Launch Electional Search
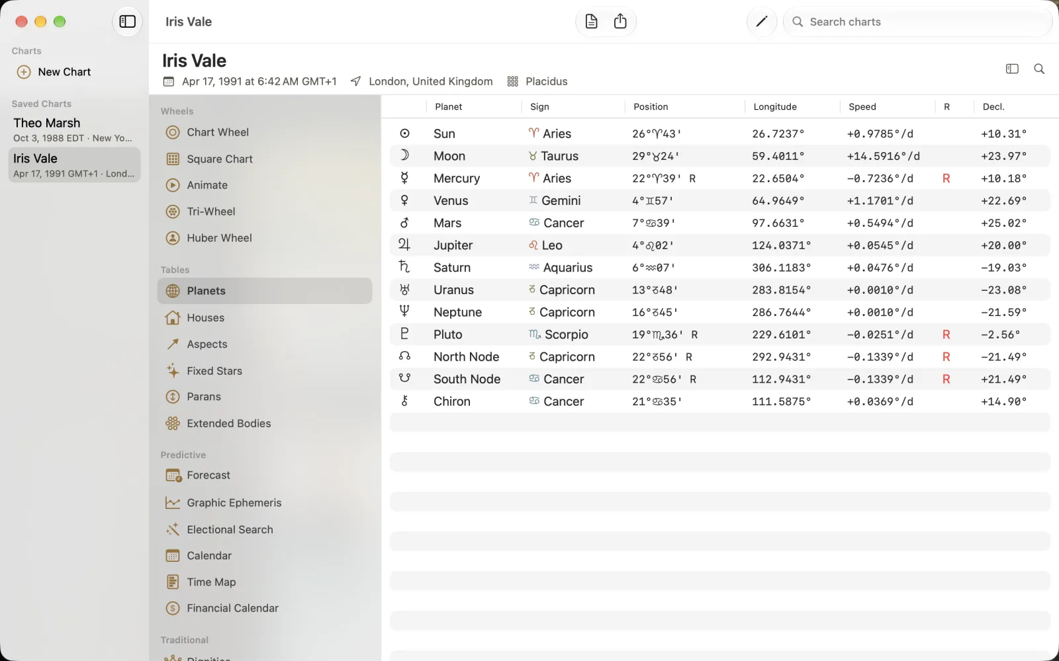Image resolution: width=1059 pixels, height=661 pixels. [265, 529]
